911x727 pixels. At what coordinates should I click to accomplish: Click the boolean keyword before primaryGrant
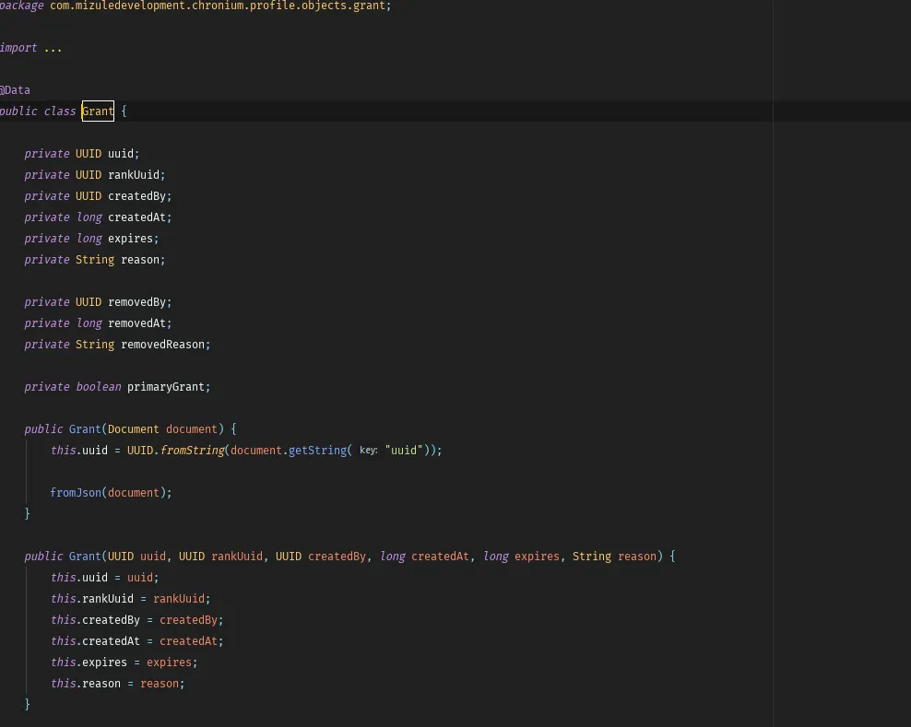[98, 387]
